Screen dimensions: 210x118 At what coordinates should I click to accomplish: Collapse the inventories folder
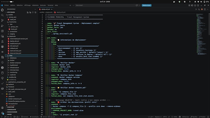[21, 22]
